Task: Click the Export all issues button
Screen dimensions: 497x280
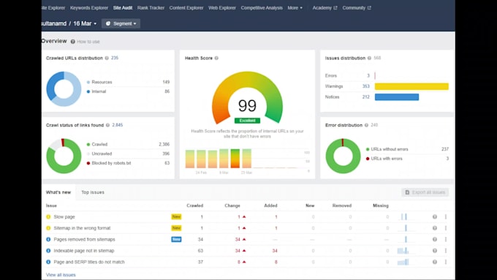Action: tap(425, 192)
